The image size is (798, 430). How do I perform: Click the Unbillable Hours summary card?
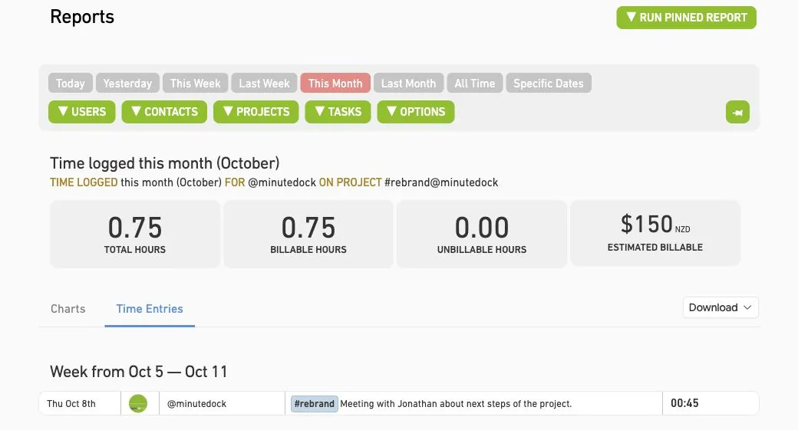point(482,234)
